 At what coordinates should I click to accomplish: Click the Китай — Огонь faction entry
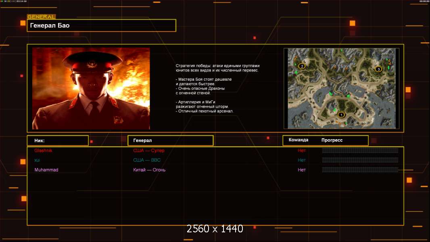tap(149, 170)
